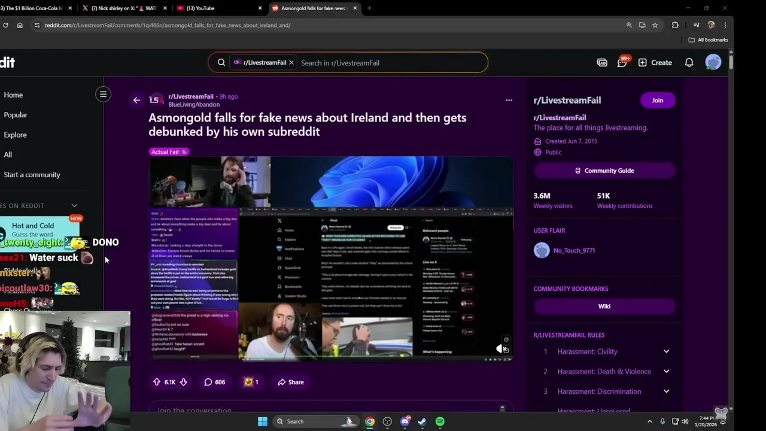Open Reddit chat with 99+ badge

pos(622,62)
